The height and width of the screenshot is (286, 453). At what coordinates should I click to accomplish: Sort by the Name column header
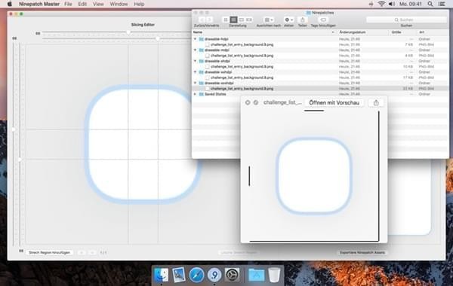(198, 32)
